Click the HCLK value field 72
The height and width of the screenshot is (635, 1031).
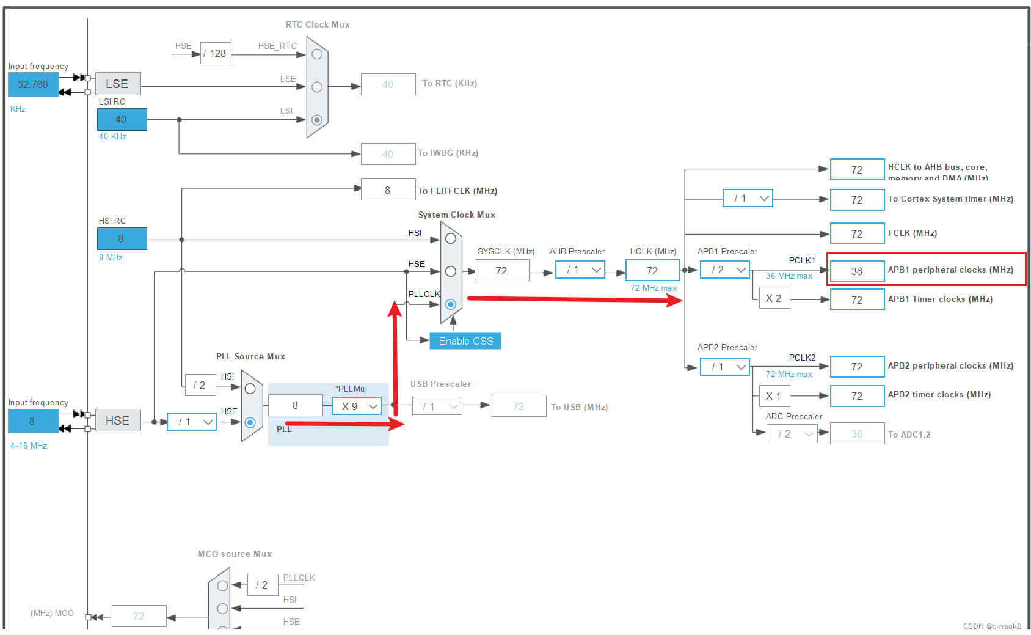coord(653,270)
